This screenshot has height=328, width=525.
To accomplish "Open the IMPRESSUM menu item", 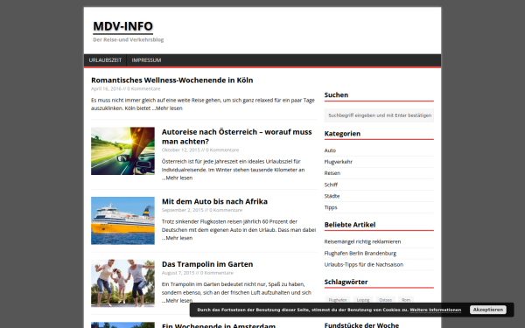I will pyautogui.click(x=146, y=60).
